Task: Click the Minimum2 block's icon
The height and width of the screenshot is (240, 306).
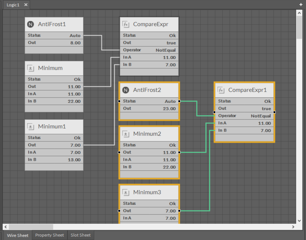Action: 126,134
